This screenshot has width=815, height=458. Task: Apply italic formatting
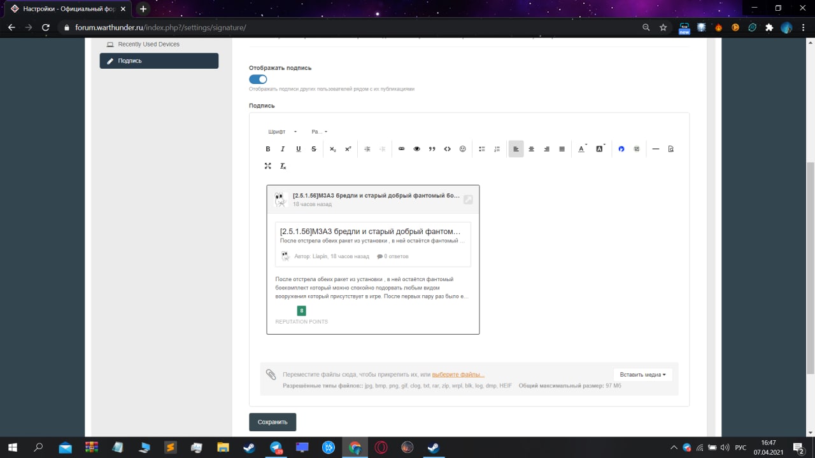(x=283, y=149)
